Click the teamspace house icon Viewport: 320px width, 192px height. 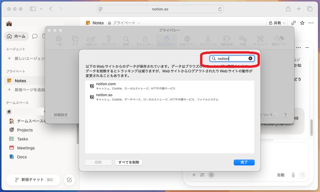pos(9,112)
